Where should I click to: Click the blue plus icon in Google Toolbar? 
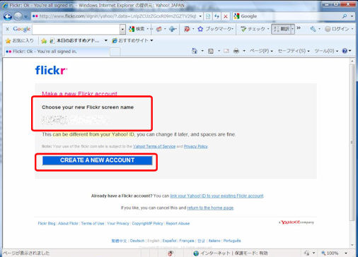point(172,29)
